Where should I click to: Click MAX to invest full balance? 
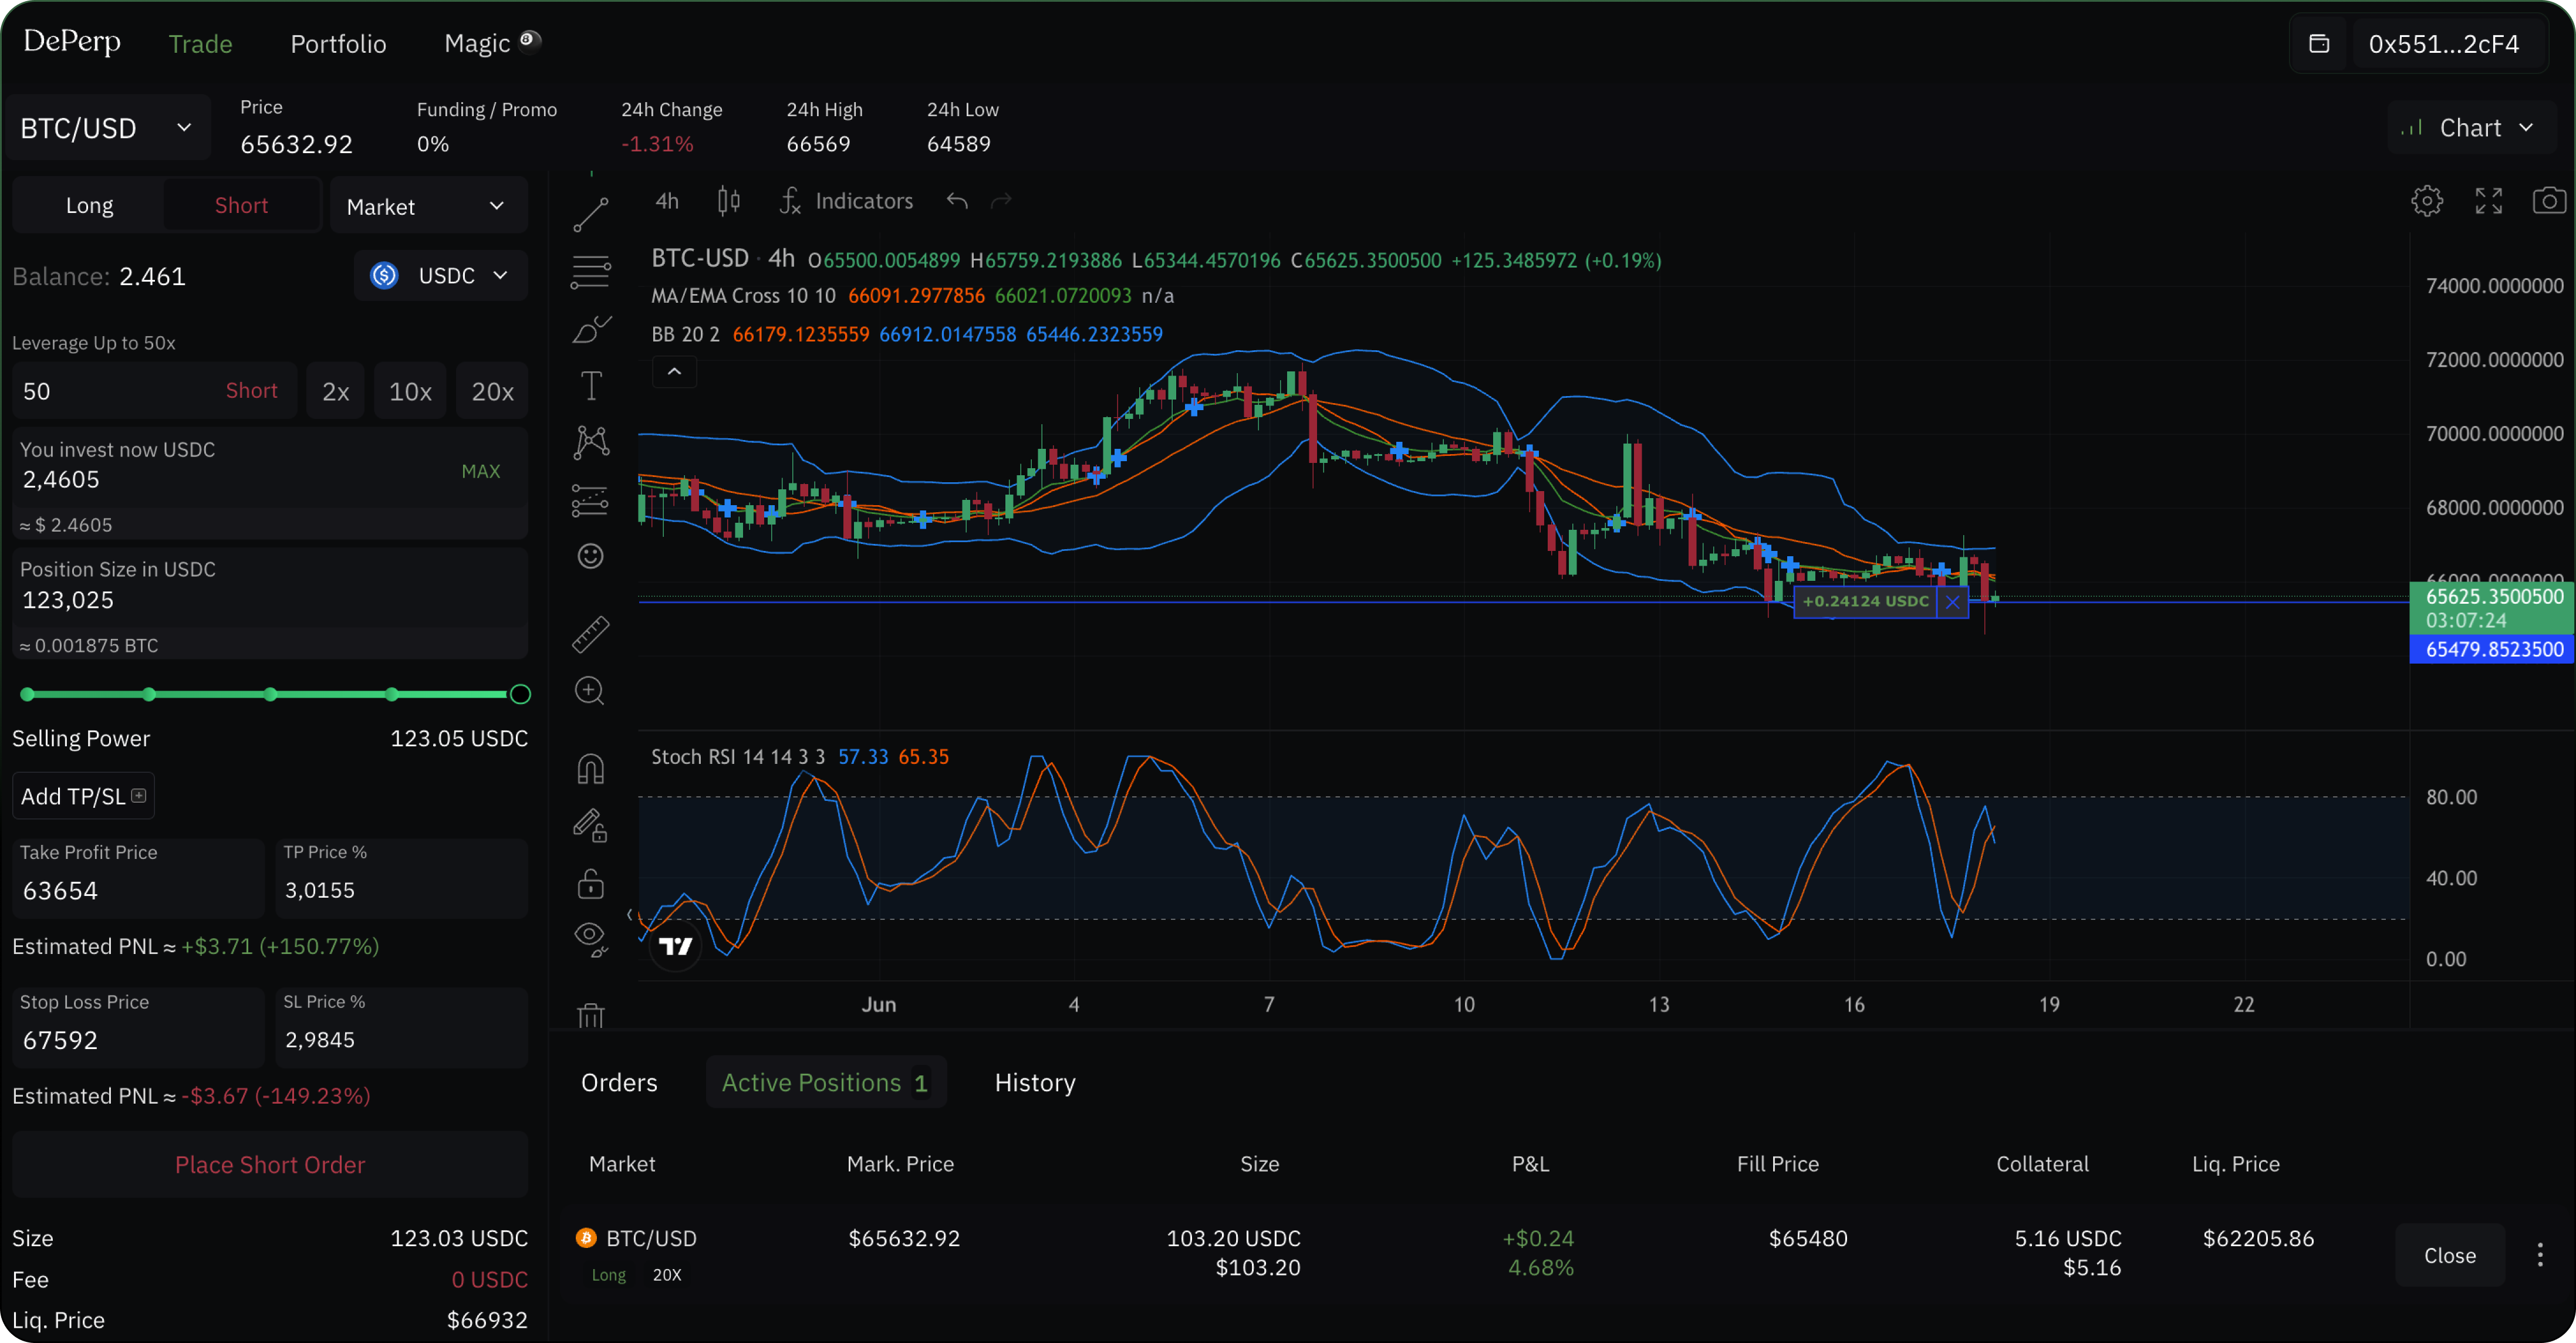tap(481, 470)
